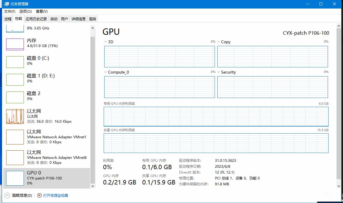Select the CPU mini graph showing 3.65 GHz

[x=15, y=29]
